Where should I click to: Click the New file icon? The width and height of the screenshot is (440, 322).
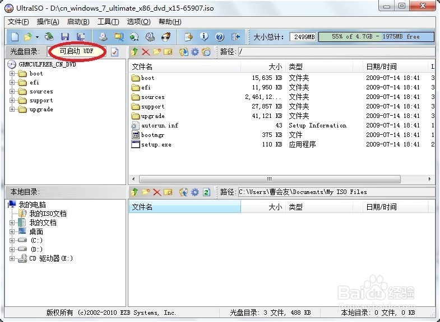tap(15, 37)
